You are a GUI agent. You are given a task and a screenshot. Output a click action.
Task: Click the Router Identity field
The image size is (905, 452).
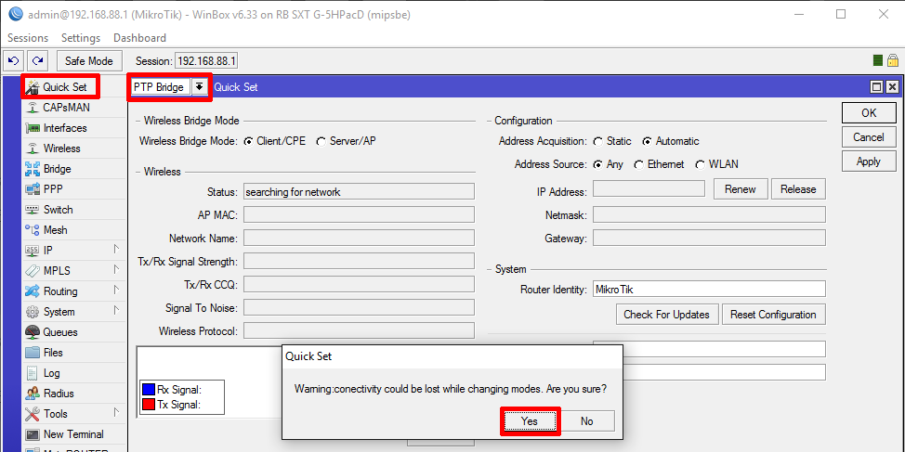click(709, 289)
